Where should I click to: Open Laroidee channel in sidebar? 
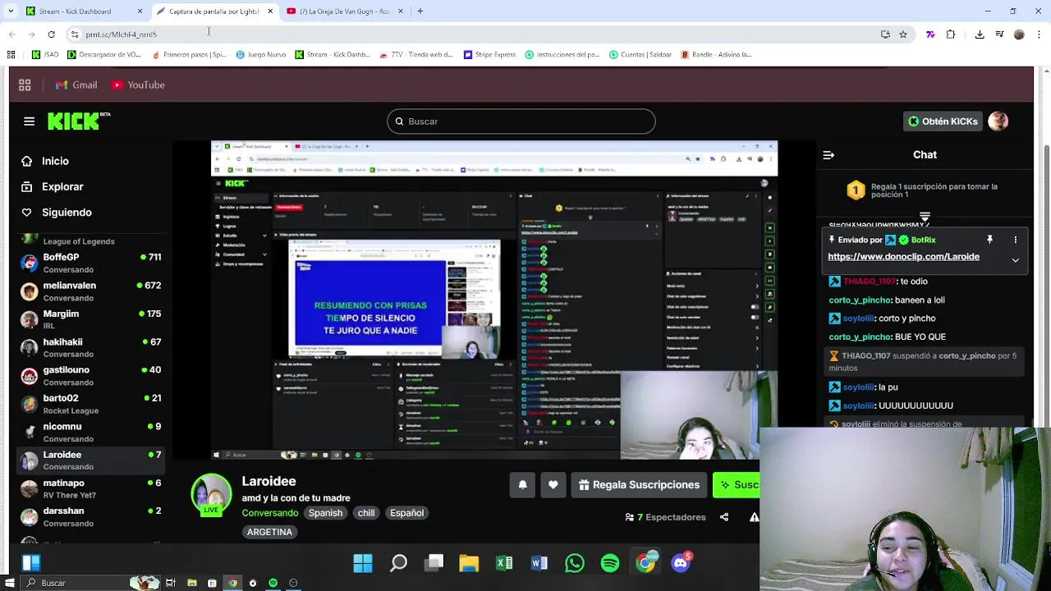click(x=90, y=460)
